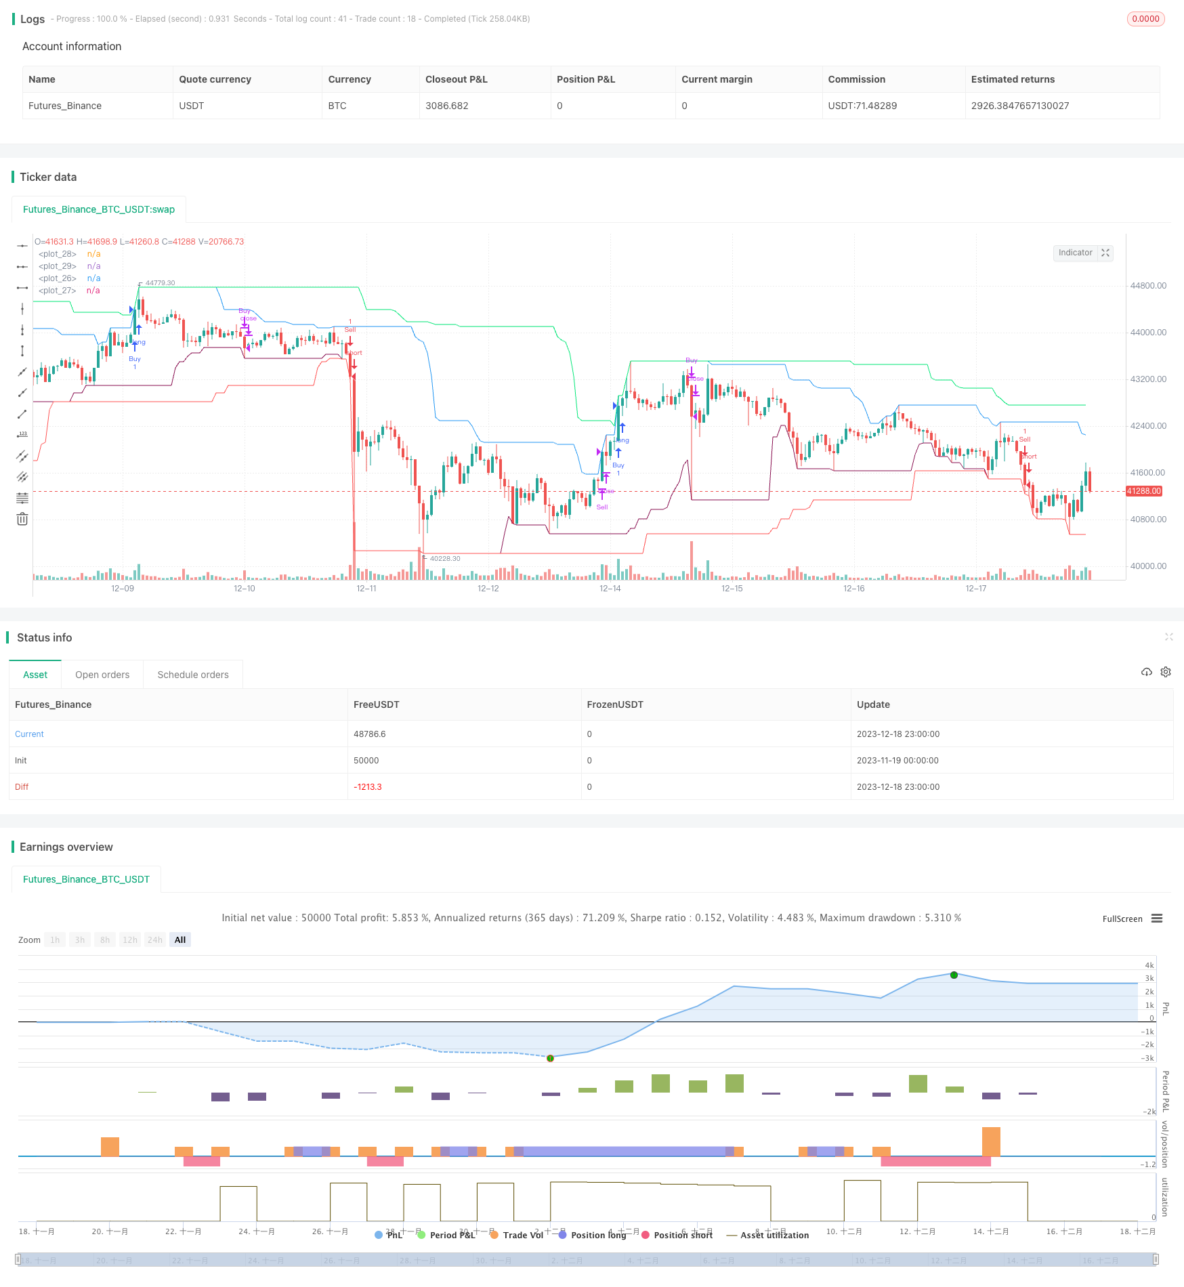Set zoom range to 12h
The height and width of the screenshot is (1287, 1184).
(130, 940)
